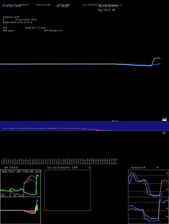Image resolution: width=169 pixels, height=224 pixels.
Task: Click the "12 Day = 13.99" moving average label
Action: [13, 6]
